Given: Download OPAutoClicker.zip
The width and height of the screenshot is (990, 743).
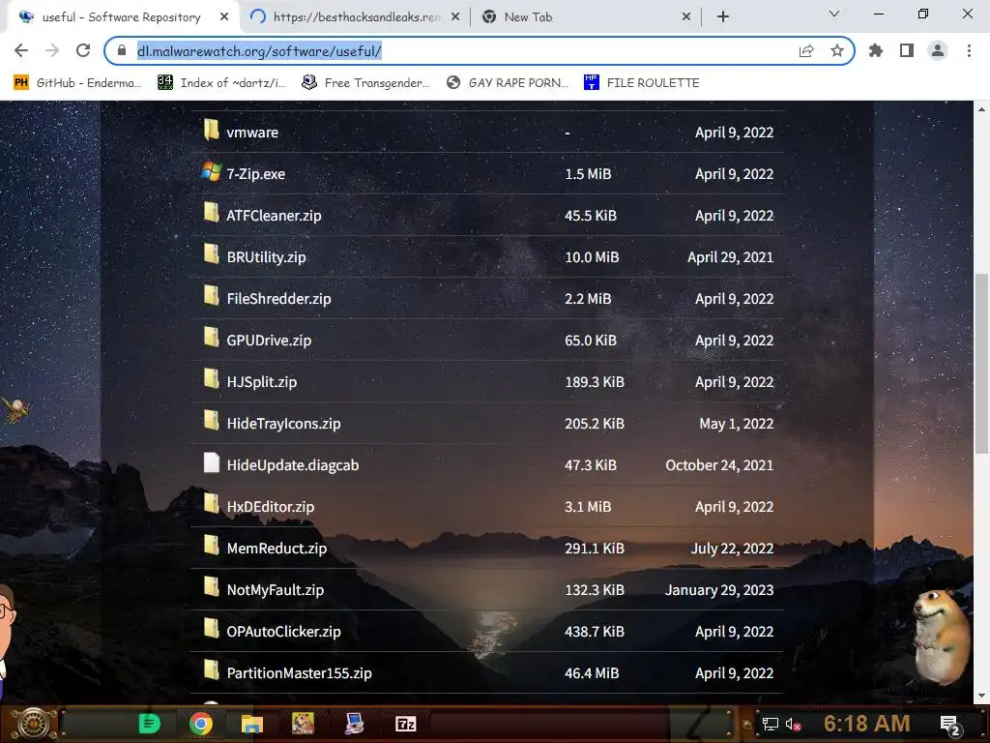Looking at the screenshot, I should 283,632.
